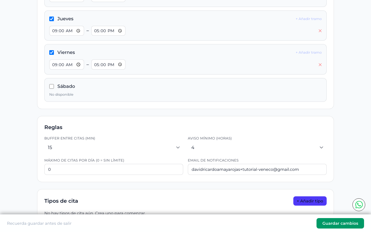Select Jueves end time 05:00 PM field
Image resolution: width=371 pixels, height=232 pixels.
tap(108, 31)
